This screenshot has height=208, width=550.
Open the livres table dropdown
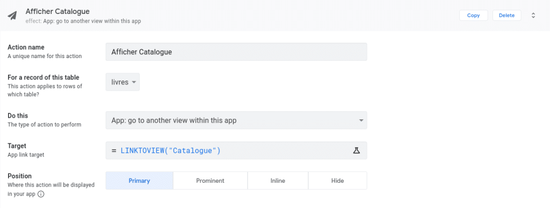pyautogui.click(x=123, y=82)
